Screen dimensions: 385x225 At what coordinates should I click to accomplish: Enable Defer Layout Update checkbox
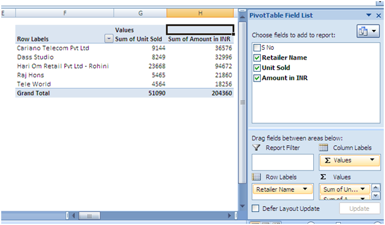pyautogui.click(x=255, y=208)
